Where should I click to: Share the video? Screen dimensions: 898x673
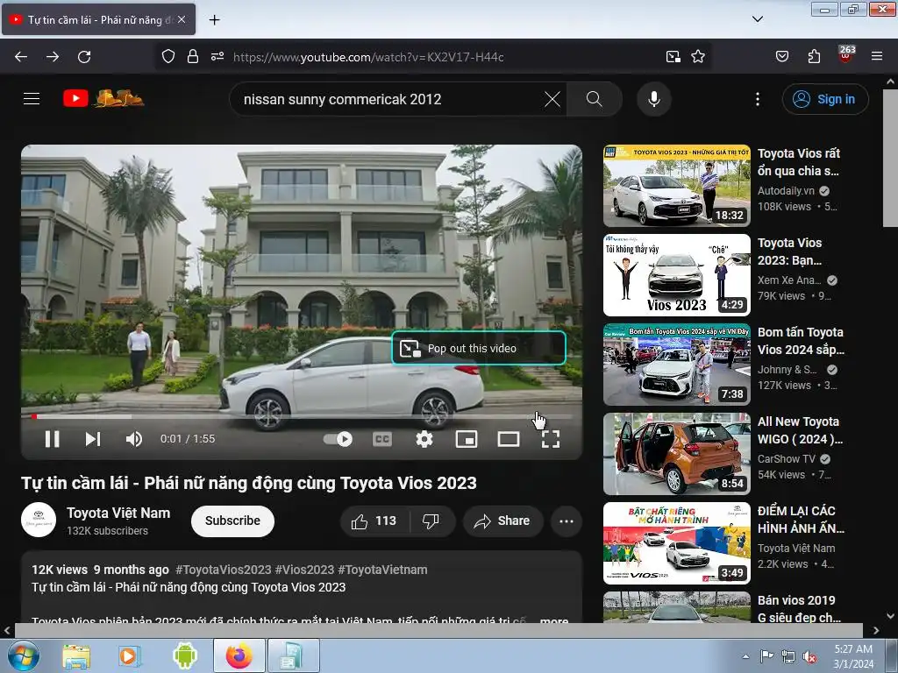pos(502,521)
